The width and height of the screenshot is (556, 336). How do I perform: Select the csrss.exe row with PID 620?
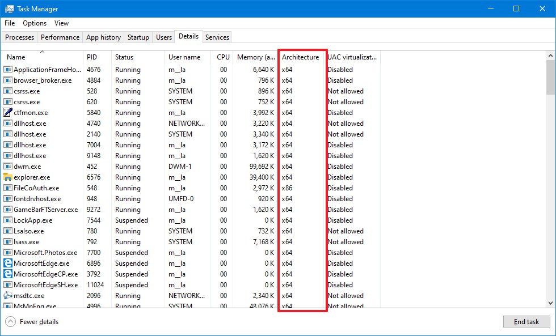pyautogui.click(x=191, y=102)
